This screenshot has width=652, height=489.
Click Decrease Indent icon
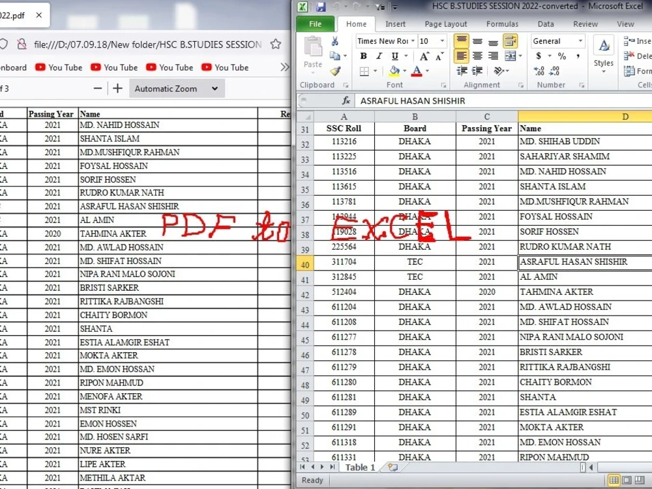pos(462,71)
